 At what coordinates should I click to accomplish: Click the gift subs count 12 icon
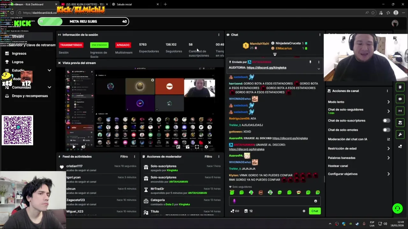pyautogui.click(x=248, y=211)
